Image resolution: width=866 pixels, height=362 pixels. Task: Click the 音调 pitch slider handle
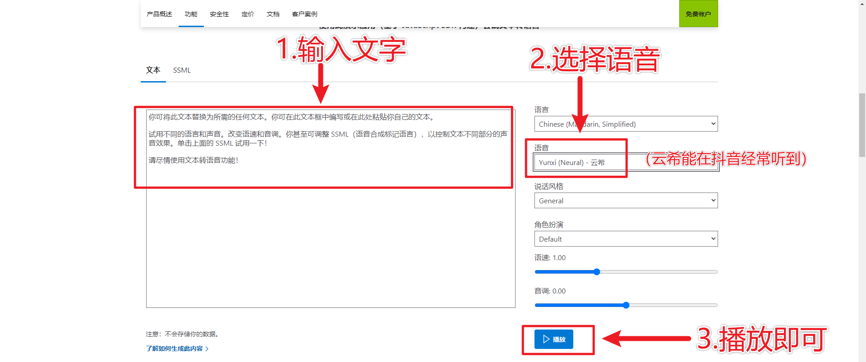(626, 305)
